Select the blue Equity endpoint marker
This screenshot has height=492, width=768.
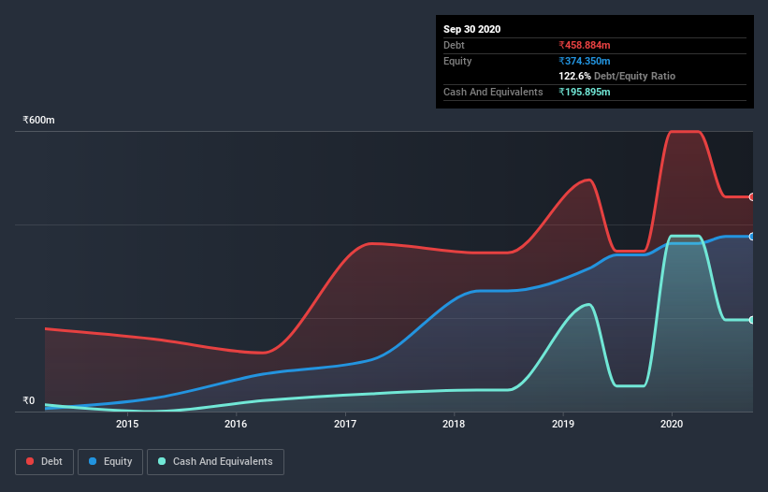click(x=752, y=237)
